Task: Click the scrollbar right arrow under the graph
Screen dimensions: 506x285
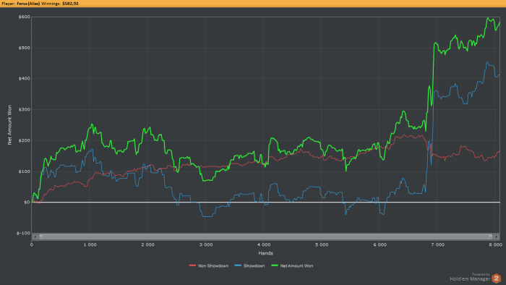Action: [x=497, y=237]
